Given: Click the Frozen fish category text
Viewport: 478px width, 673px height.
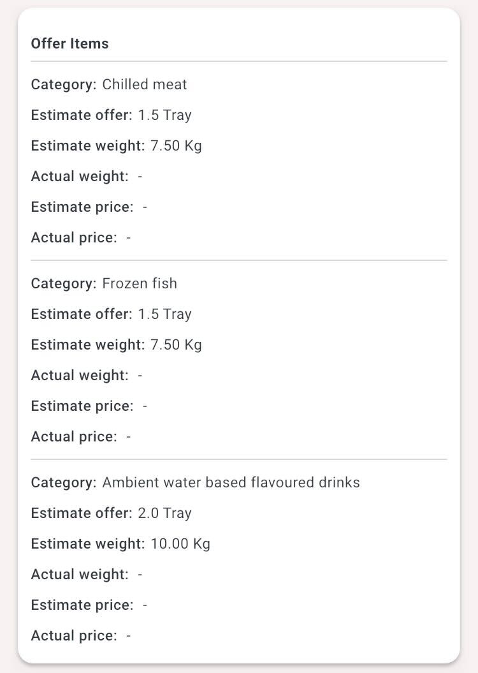Looking at the screenshot, I should click(140, 283).
